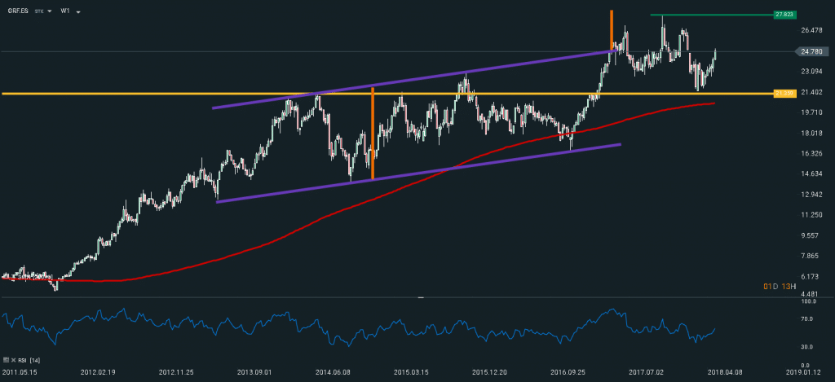Select the upper purple channel trendline
Screen dimensions: 835x382
[408, 80]
